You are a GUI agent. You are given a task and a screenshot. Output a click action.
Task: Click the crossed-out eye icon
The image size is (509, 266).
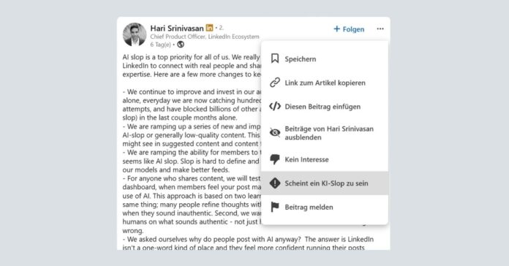(x=275, y=133)
